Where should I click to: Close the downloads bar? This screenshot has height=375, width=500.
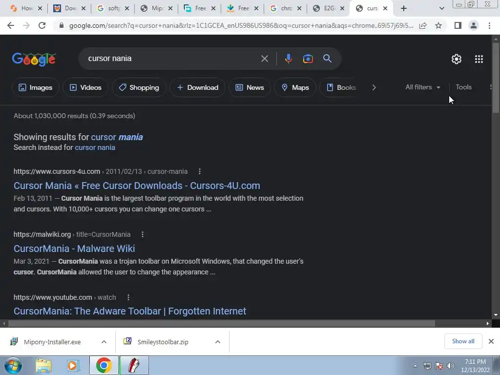coord(491,341)
